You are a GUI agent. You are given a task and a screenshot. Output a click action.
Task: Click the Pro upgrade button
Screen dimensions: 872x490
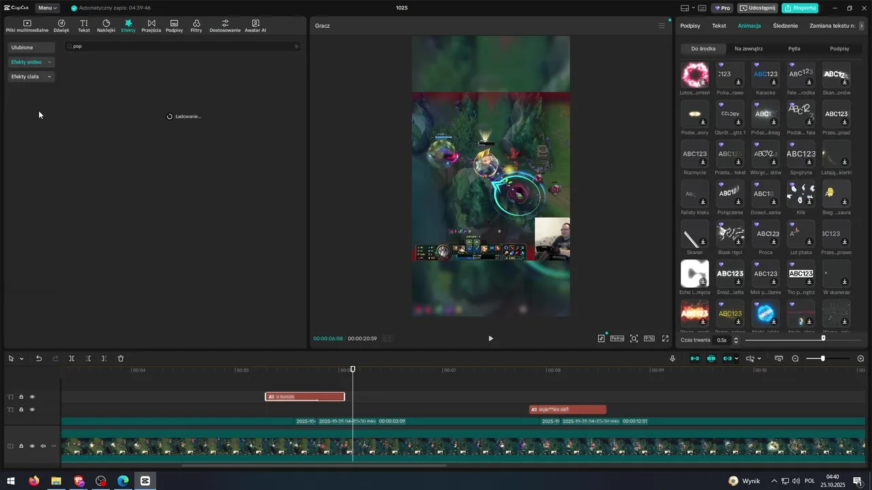[x=722, y=8]
